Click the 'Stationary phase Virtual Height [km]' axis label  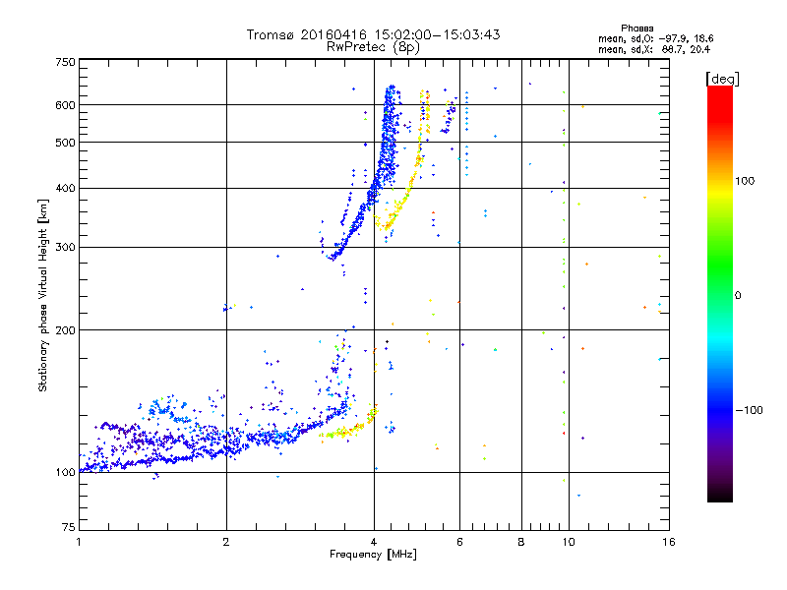tap(43, 295)
